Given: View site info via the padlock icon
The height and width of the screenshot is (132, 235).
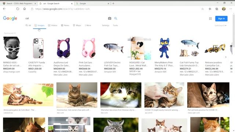Looking at the screenshot, I should click(x=32, y=9).
